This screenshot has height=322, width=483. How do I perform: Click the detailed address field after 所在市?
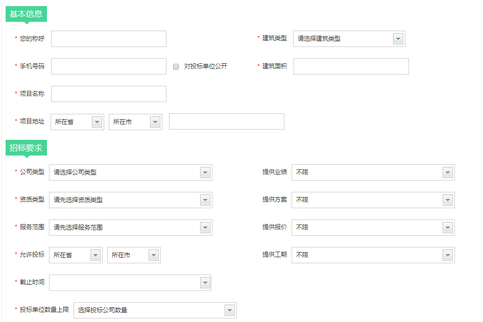[x=226, y=121]
